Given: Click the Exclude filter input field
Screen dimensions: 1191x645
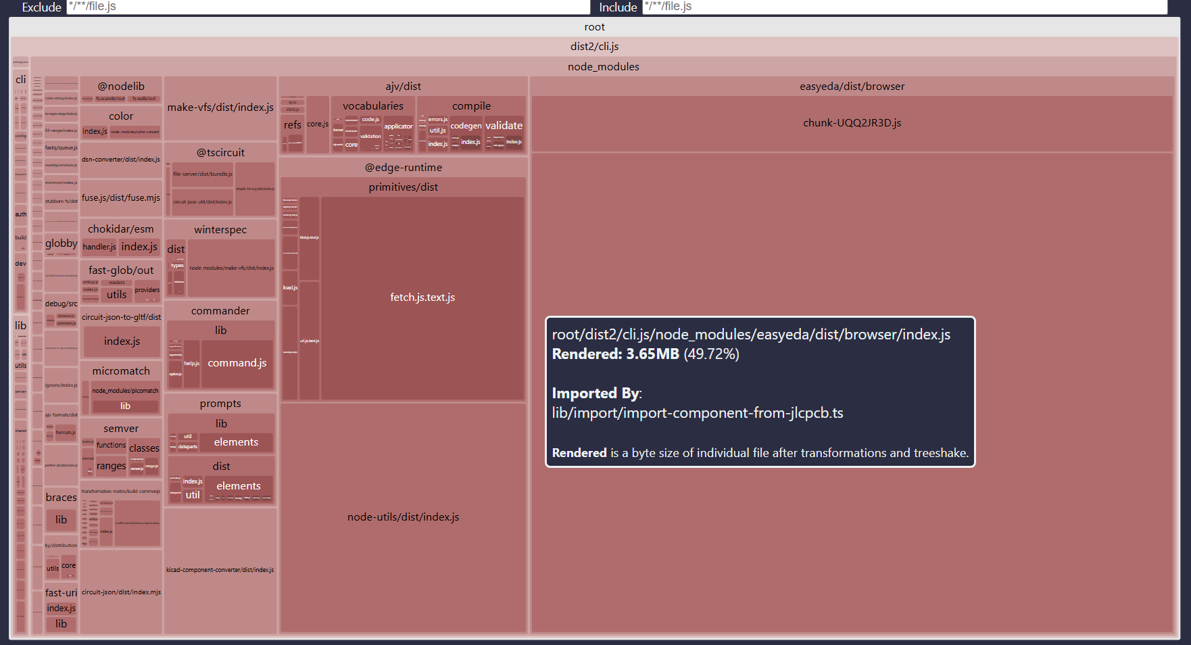Looking at the screenshot, I should pyautogui.click(x=329, y=7).
